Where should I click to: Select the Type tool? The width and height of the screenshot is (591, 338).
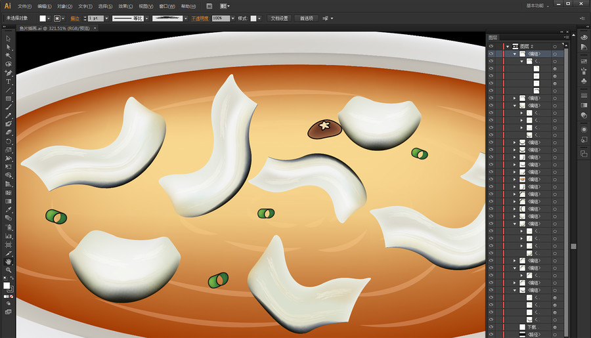[x=9, y=81]
